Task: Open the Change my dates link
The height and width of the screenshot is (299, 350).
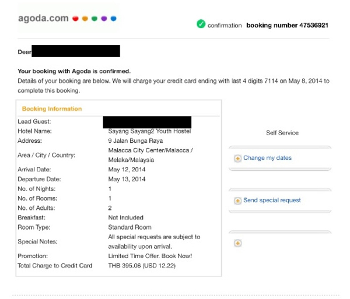Action: click(267, 158)
